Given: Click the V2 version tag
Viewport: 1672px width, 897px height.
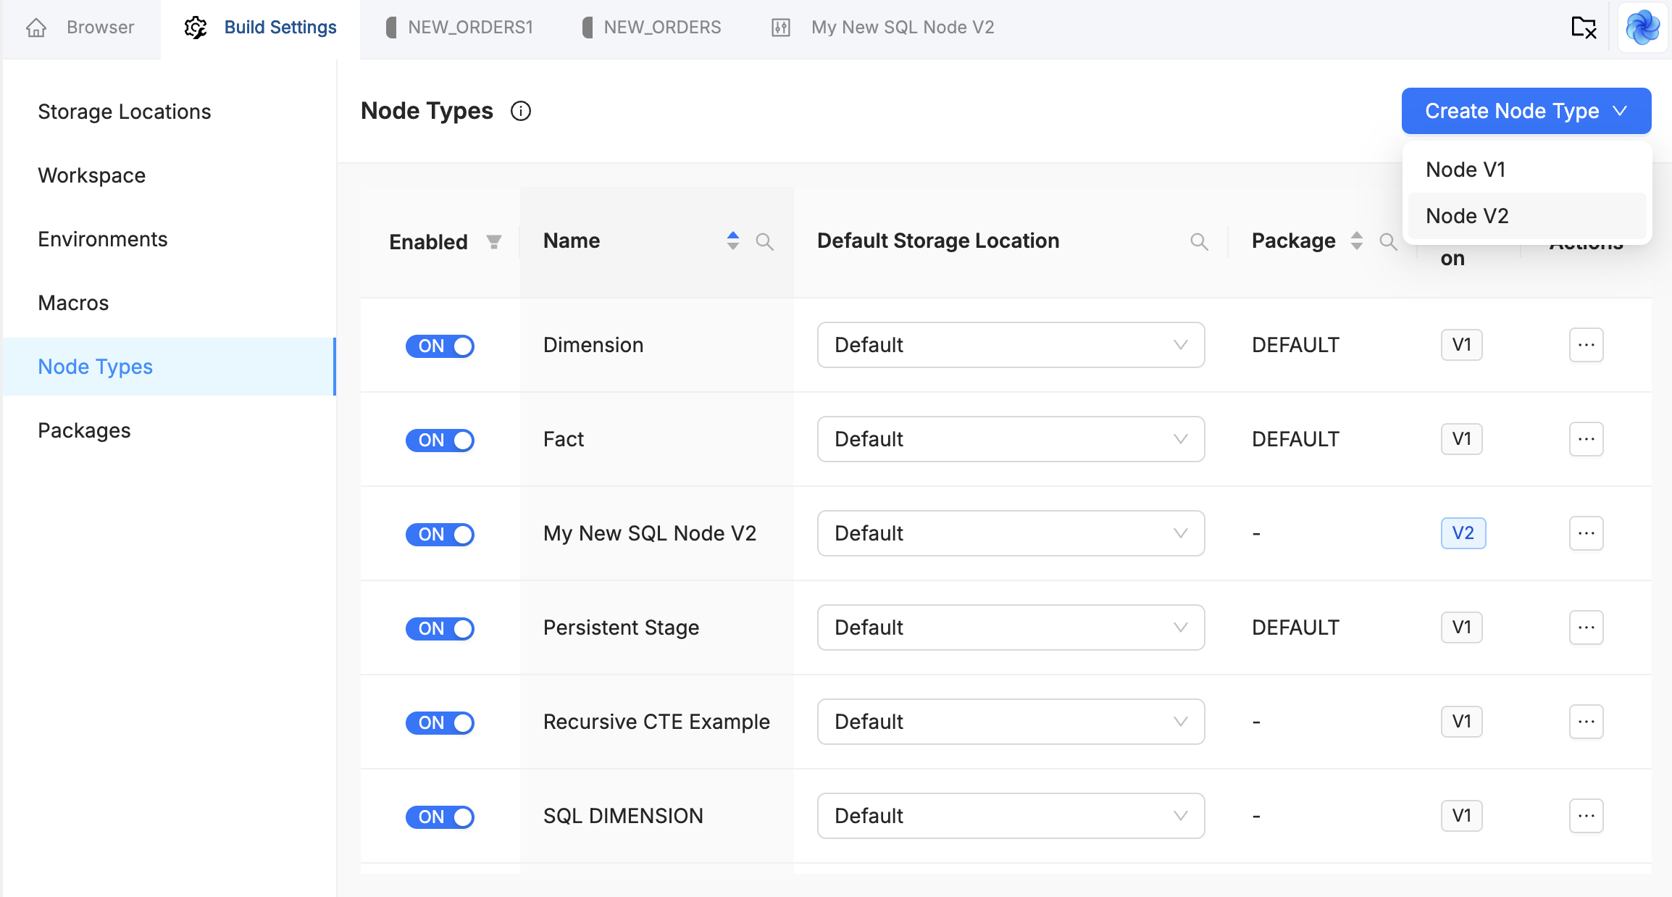Looking at the screenshot, I should pos(1463,533).
